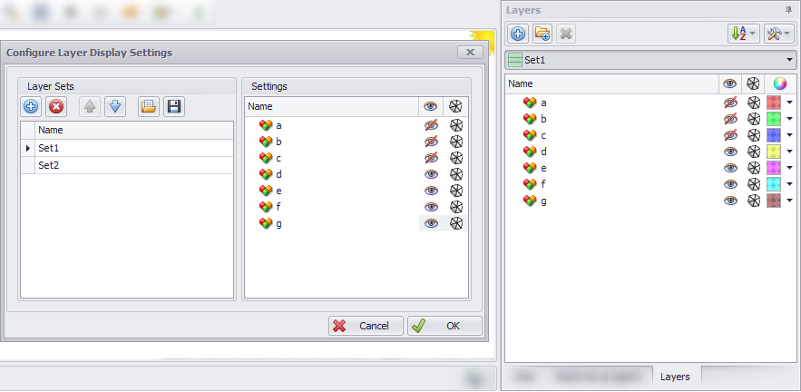The width and height of the screenshot is (801, 392).
Task: Move layer set up with gray arrow
Action: [x=90, y=107]
